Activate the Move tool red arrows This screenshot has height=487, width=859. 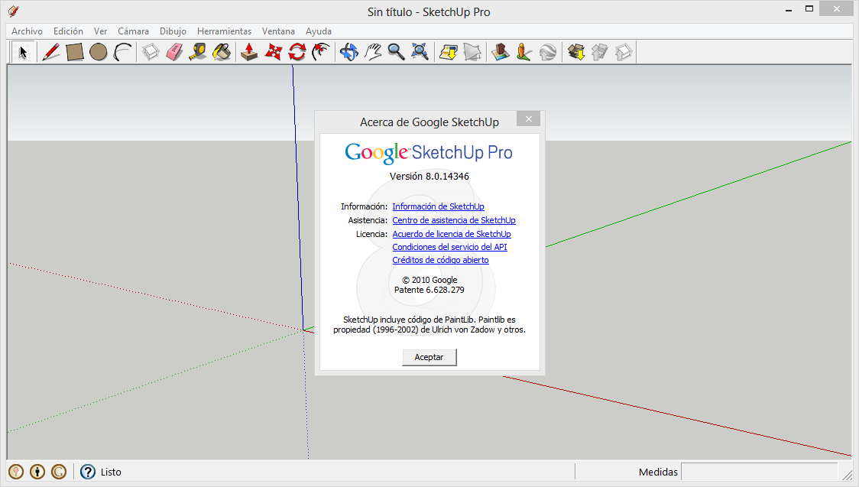[x=274, y=52]
